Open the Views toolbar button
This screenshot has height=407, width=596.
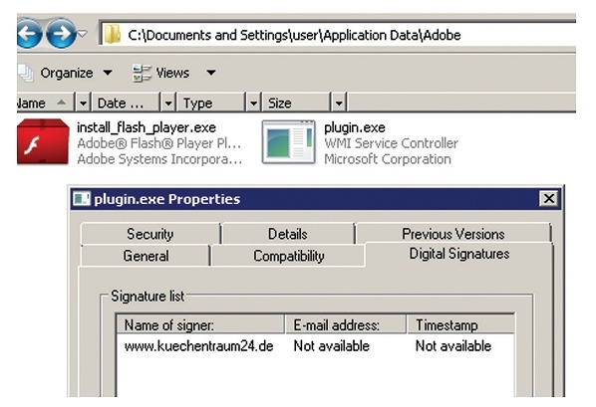click(x=174, y=73)
